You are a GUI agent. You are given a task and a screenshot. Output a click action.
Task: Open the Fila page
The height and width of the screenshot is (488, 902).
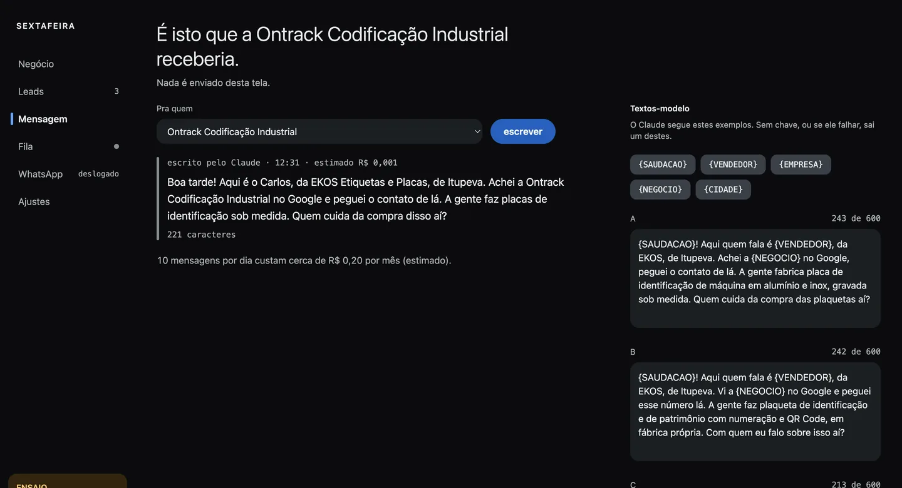pos(25,146)
